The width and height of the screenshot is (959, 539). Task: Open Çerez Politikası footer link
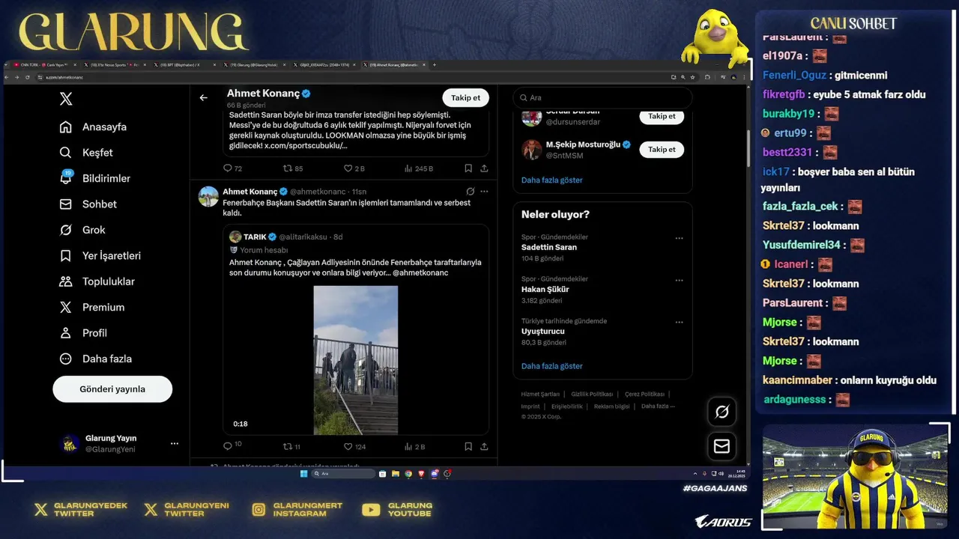click(644, 394)
